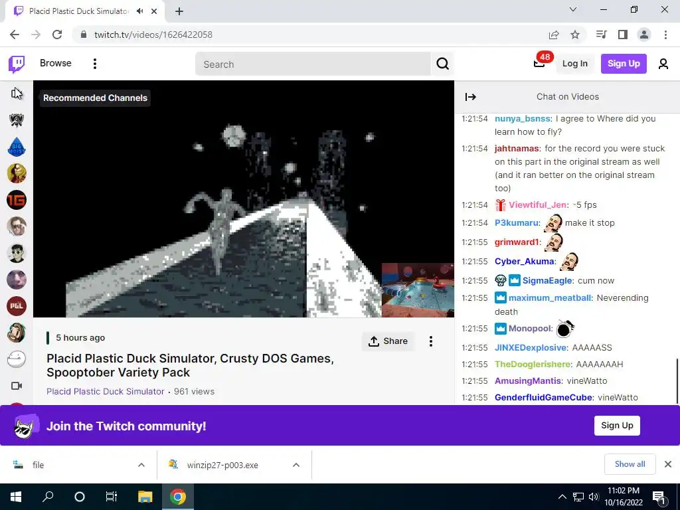The image size is (680, 510).
Task: Open a new browser tab
Action: click(179, 11)
